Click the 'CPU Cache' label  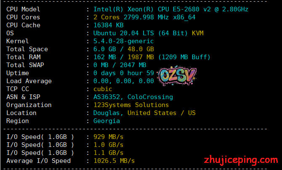tap(23, 25)
